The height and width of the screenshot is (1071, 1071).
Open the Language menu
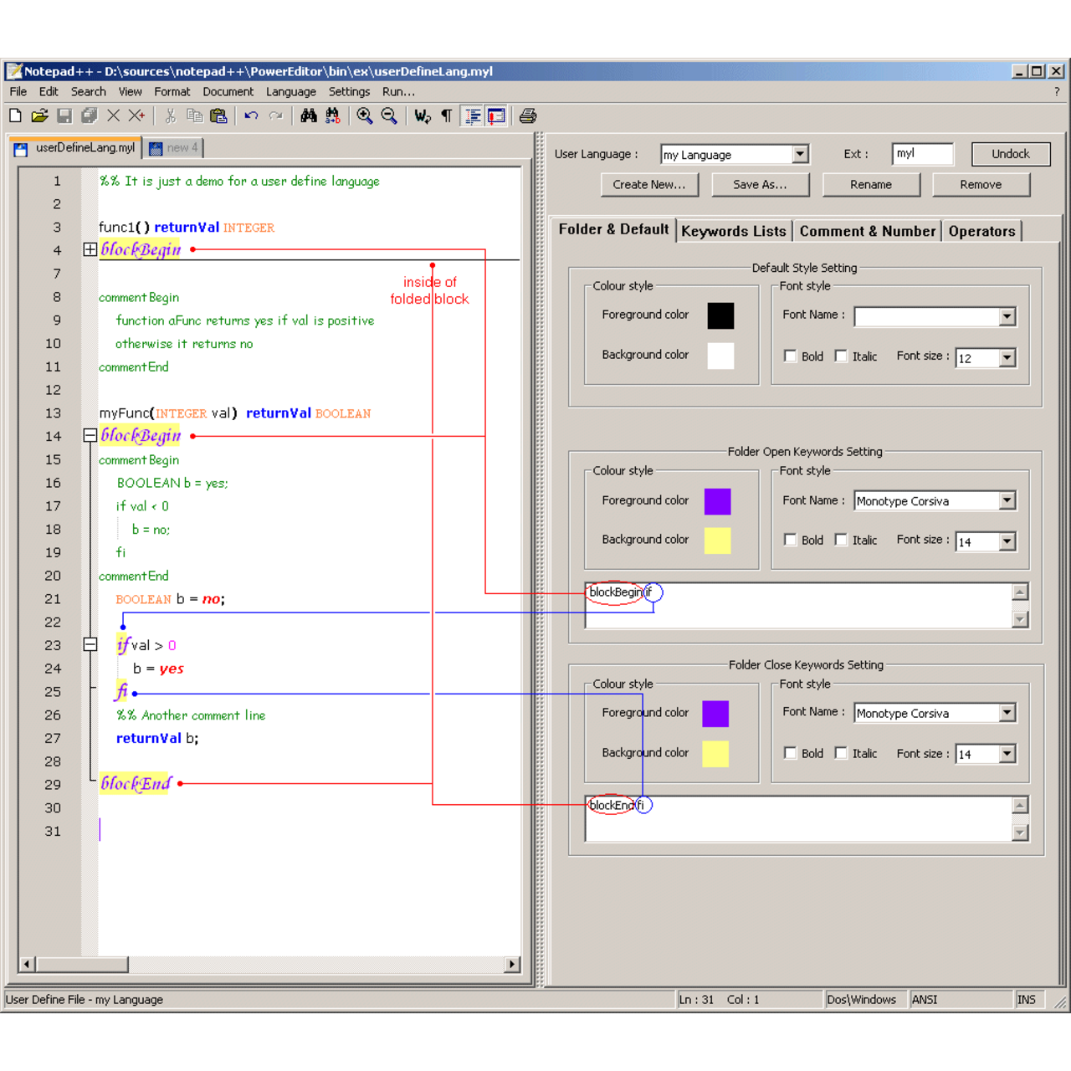pos(290,92)
